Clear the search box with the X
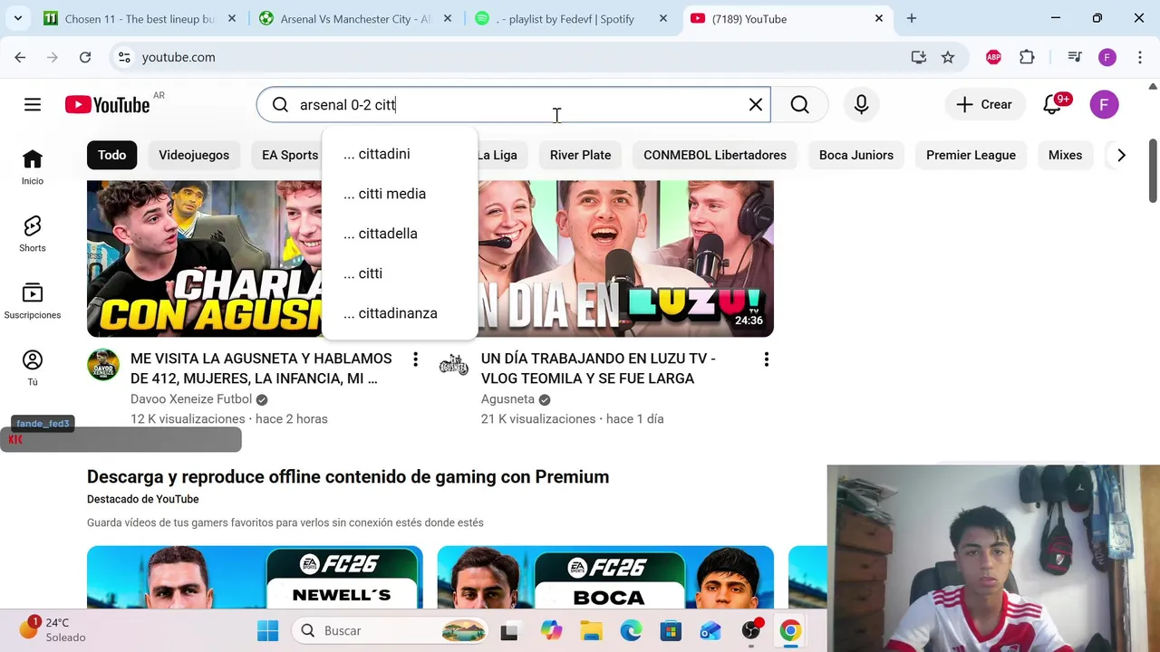This screenshot has height=652, width=1160. 756,104
